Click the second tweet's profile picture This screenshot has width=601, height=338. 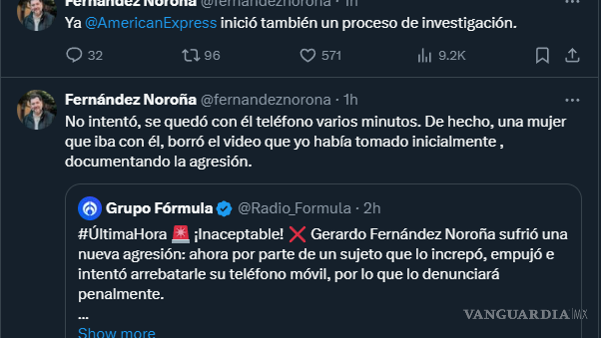point(36,110)
